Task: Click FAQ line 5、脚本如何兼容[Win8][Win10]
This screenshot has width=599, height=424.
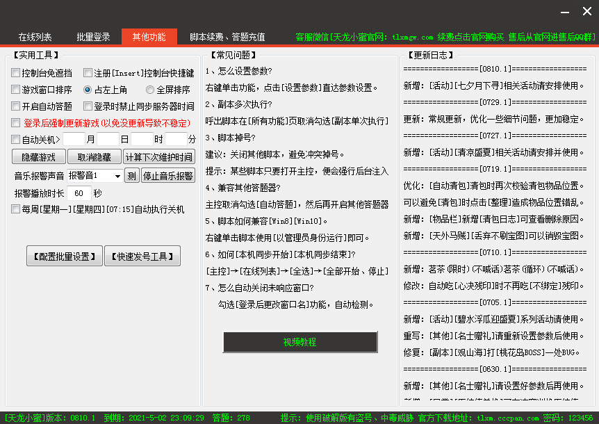Action: (x=266, y=221)
